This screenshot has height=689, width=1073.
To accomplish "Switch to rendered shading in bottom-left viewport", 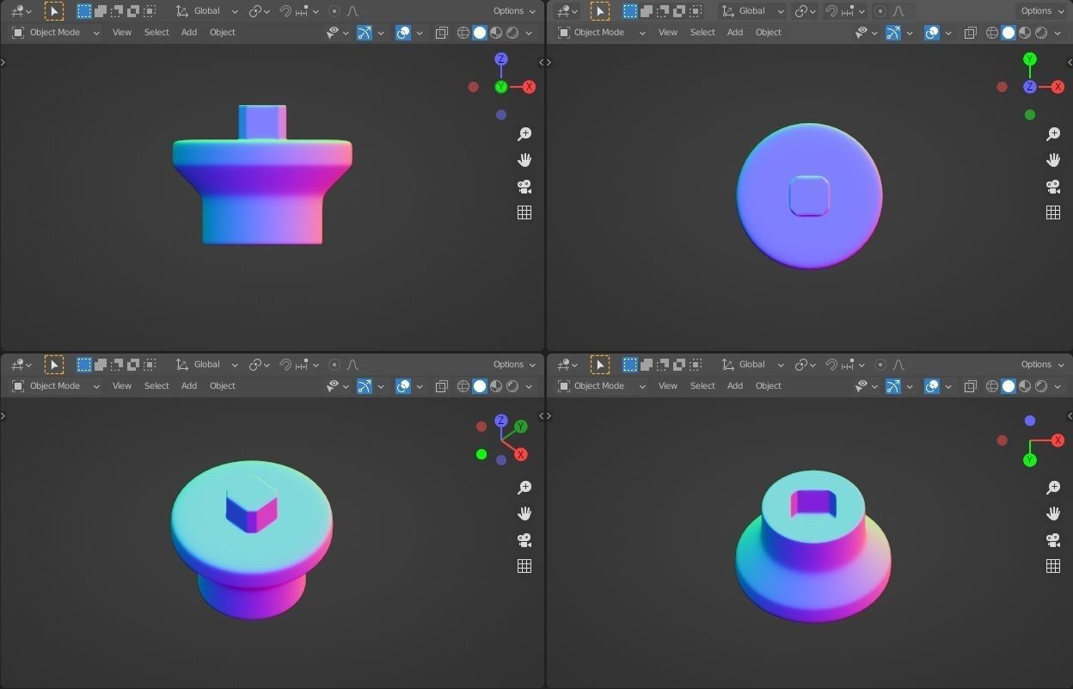I will pyautogui.click(x=512, y=386).
